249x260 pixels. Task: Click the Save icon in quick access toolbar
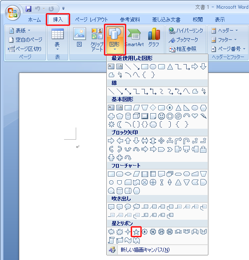click(x=28, y=9)
